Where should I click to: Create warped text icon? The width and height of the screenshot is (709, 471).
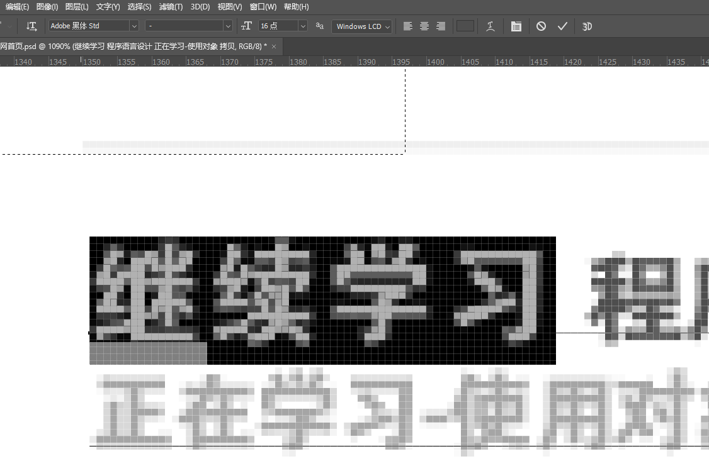(x=490, y=26)
